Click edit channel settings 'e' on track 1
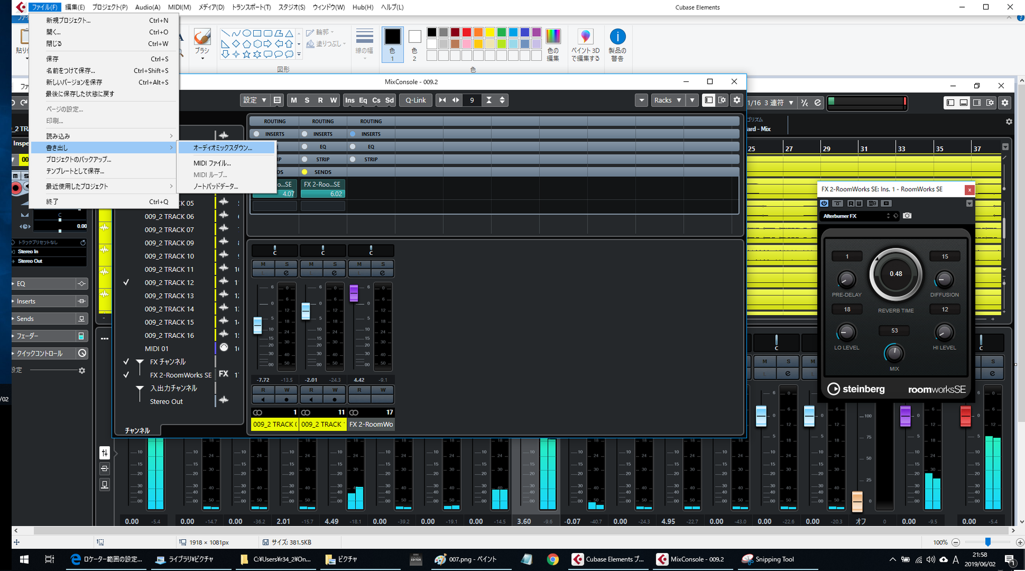This screenshot has width=1025, height=571. click(x=287, y=273)
